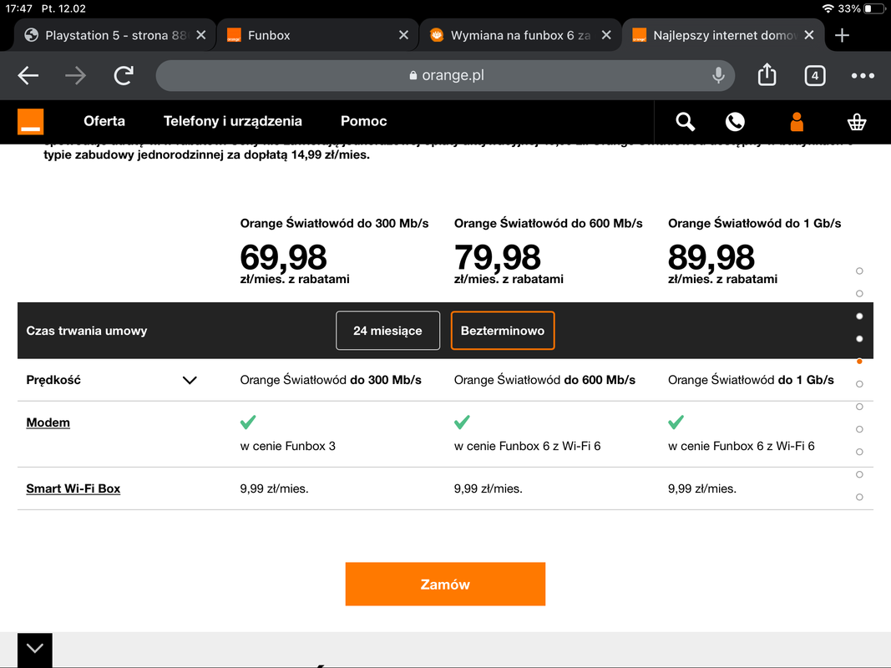The width and height of the screenshot is (891, 668).
Task: Jump to last section navigation dot
Action: 859,497
